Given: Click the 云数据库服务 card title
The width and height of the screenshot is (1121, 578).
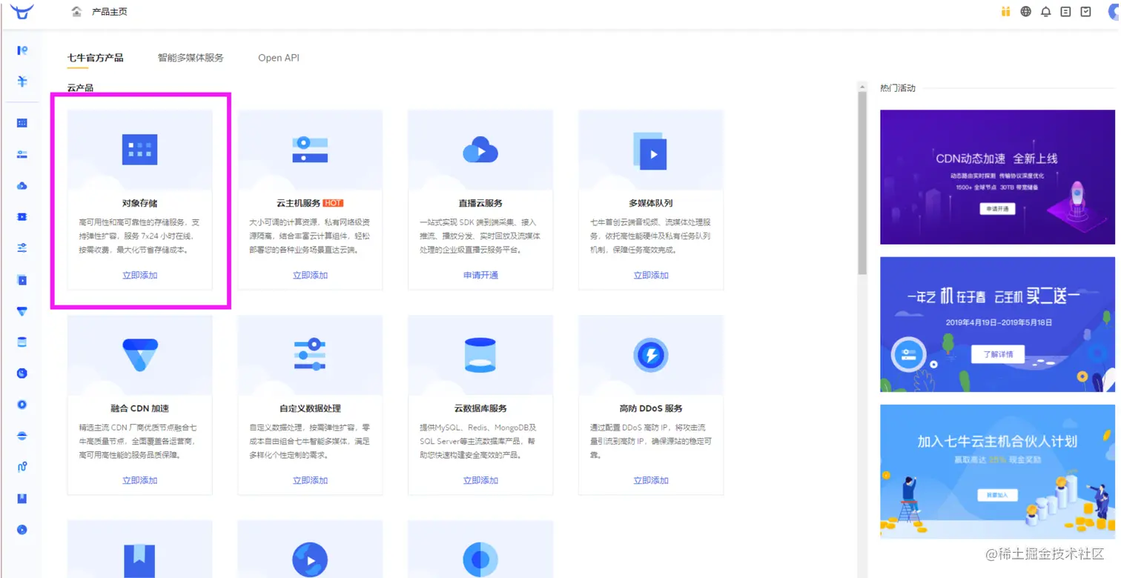Looking at the screenshot, I should [480, 408].
